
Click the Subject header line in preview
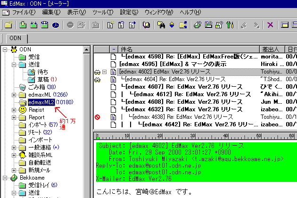tap(172, 146)
